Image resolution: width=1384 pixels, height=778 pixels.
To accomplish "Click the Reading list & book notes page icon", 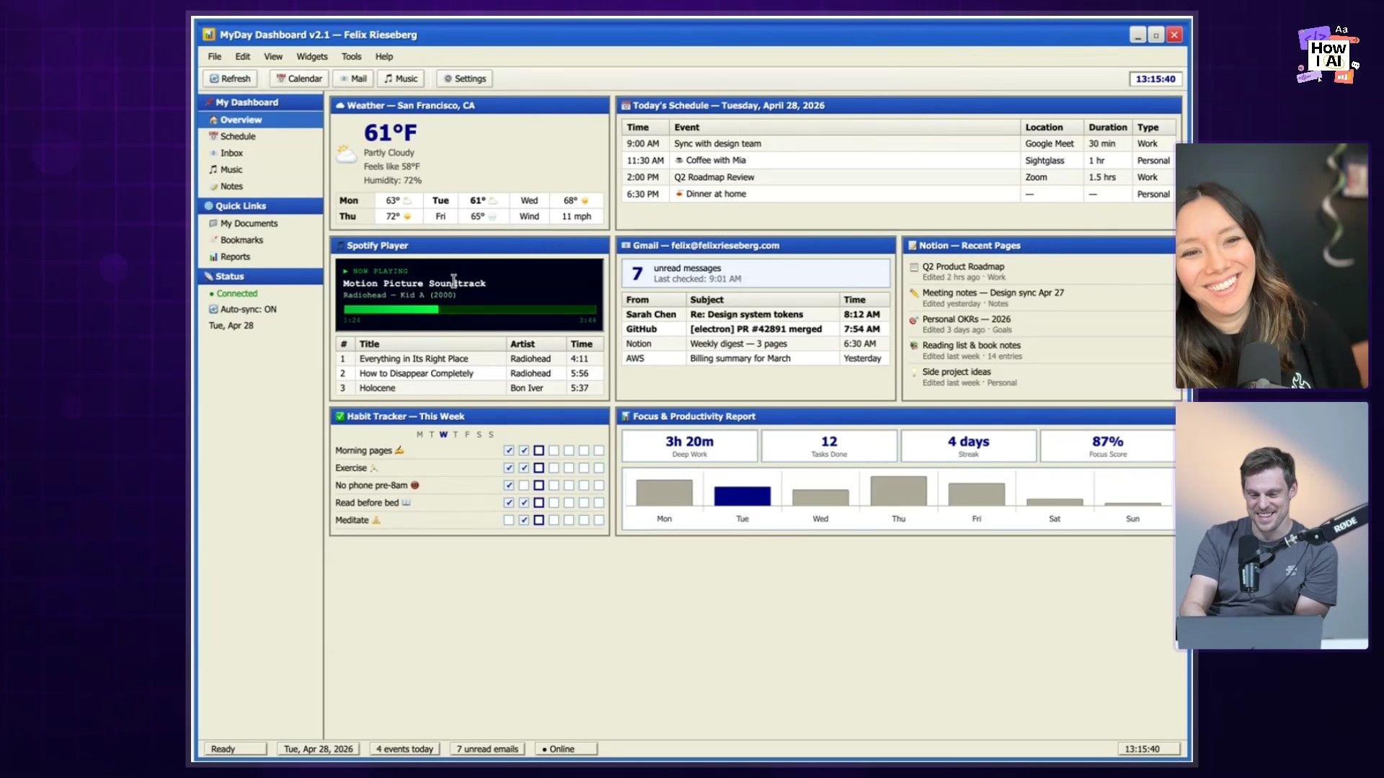I will click(913, 346).
